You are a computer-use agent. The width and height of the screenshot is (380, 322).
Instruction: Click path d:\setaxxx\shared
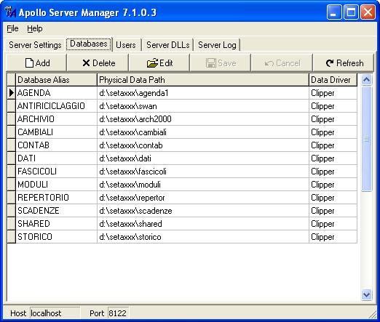(x=203, y=224)
